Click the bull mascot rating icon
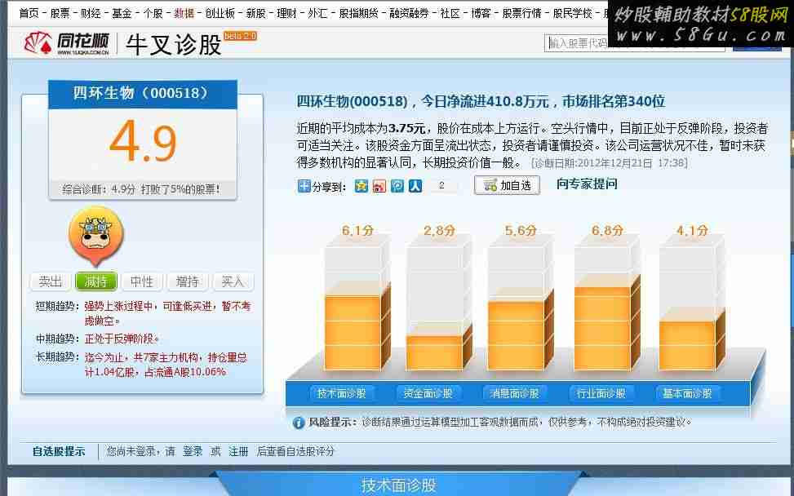Viewport: 794px width, 496px height. [x=96, y=236]
